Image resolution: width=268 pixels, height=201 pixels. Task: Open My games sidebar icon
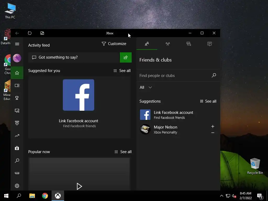[17, 86]
